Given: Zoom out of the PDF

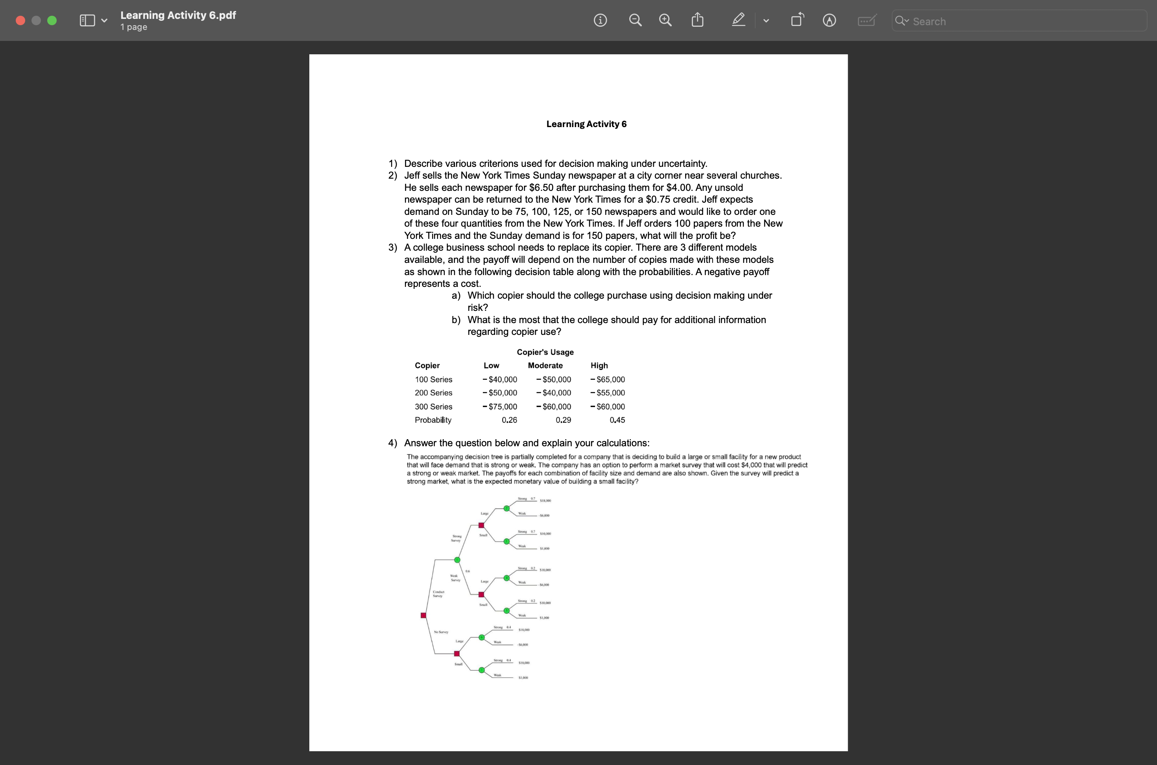Looking at the screenshot, I should pyautogui.click(x=635, y=20).
